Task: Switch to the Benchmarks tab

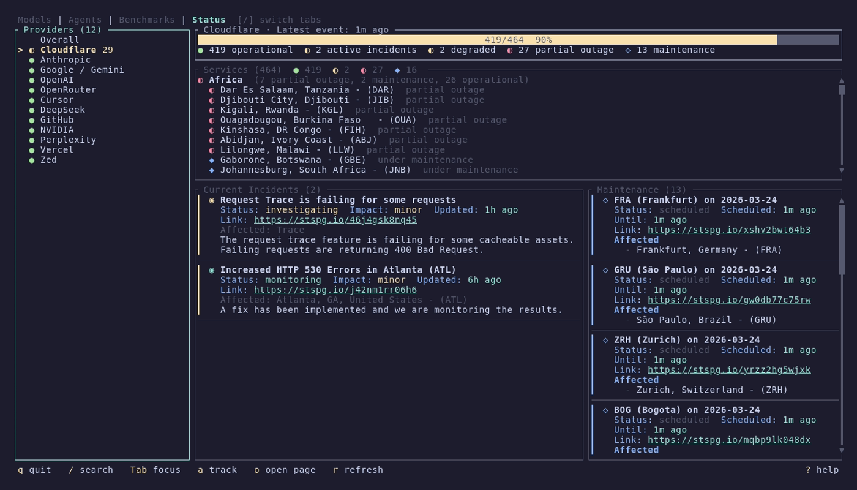Action: 146,20
